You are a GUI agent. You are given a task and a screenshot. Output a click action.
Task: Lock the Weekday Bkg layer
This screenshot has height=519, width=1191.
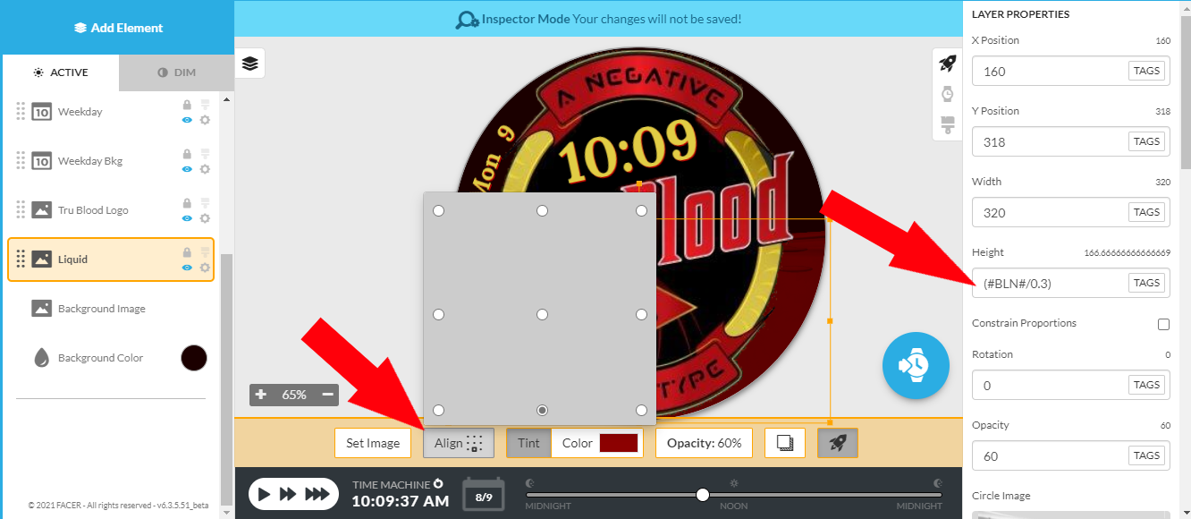187,154
